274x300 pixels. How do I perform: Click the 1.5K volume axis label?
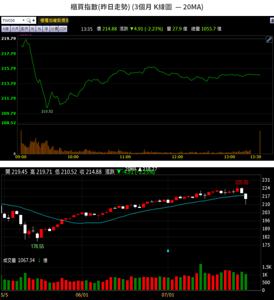[x=267, y=267]
